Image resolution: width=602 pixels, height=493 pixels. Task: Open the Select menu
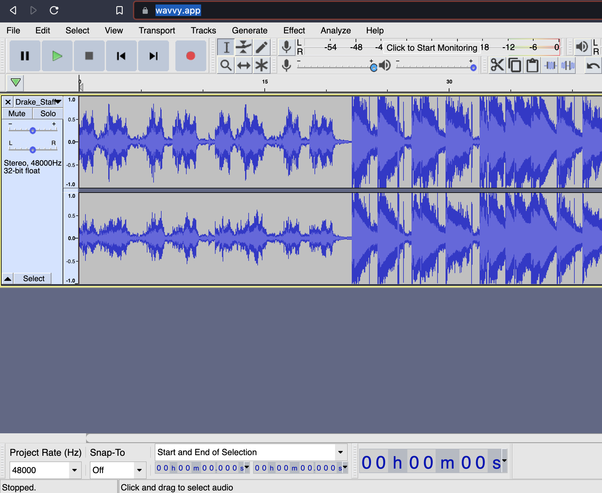click(77, 30)
